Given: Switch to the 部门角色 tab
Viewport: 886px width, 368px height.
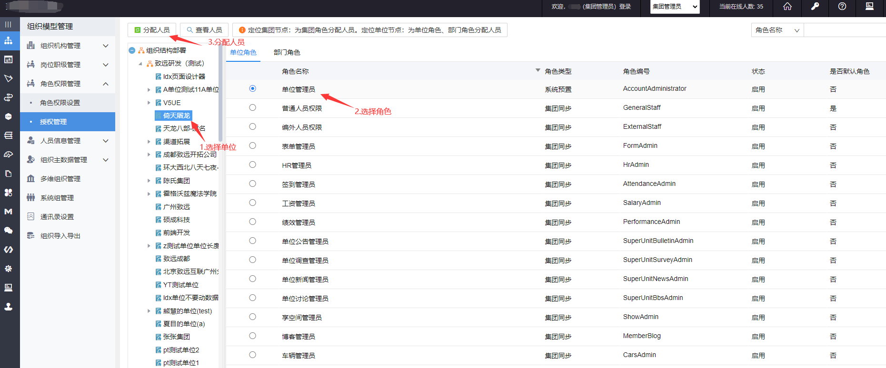Looking at the screenshot, I should tap(287, 52).
